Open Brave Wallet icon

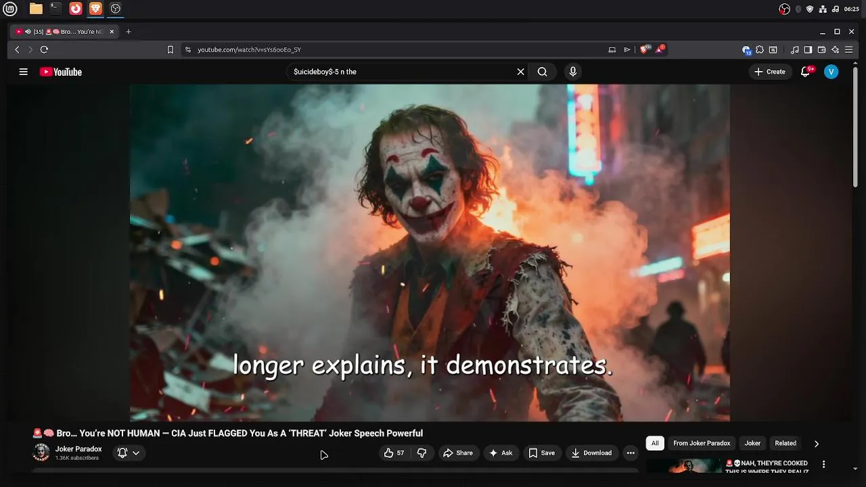tap(821, 49)
